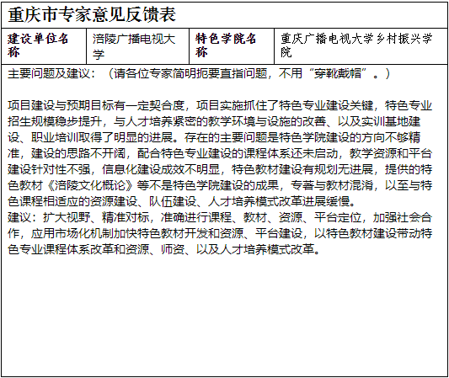Click the blank area below the suggestions
The width and height of the screenshot is (449, 378).
[x=224, y=315]
